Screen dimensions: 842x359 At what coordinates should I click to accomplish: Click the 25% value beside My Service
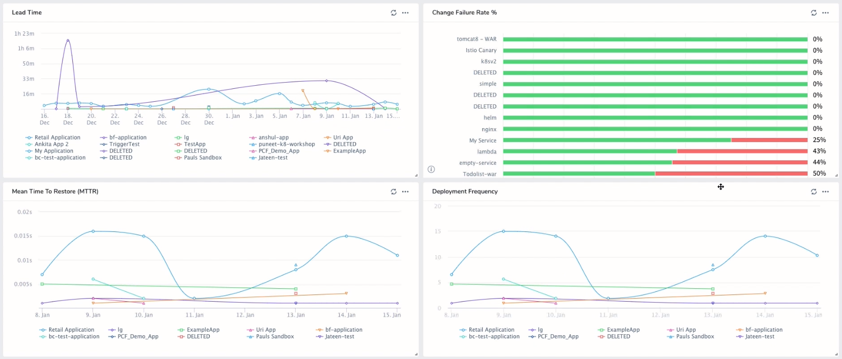click(x=819, y=140)
